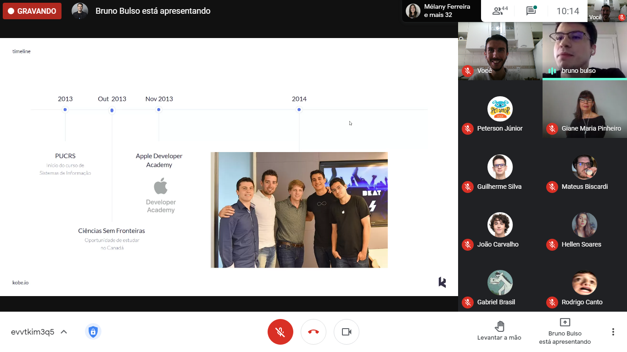Click the red hang up call button
Viewport: 627px width, 352px height.
pos(313,332)
